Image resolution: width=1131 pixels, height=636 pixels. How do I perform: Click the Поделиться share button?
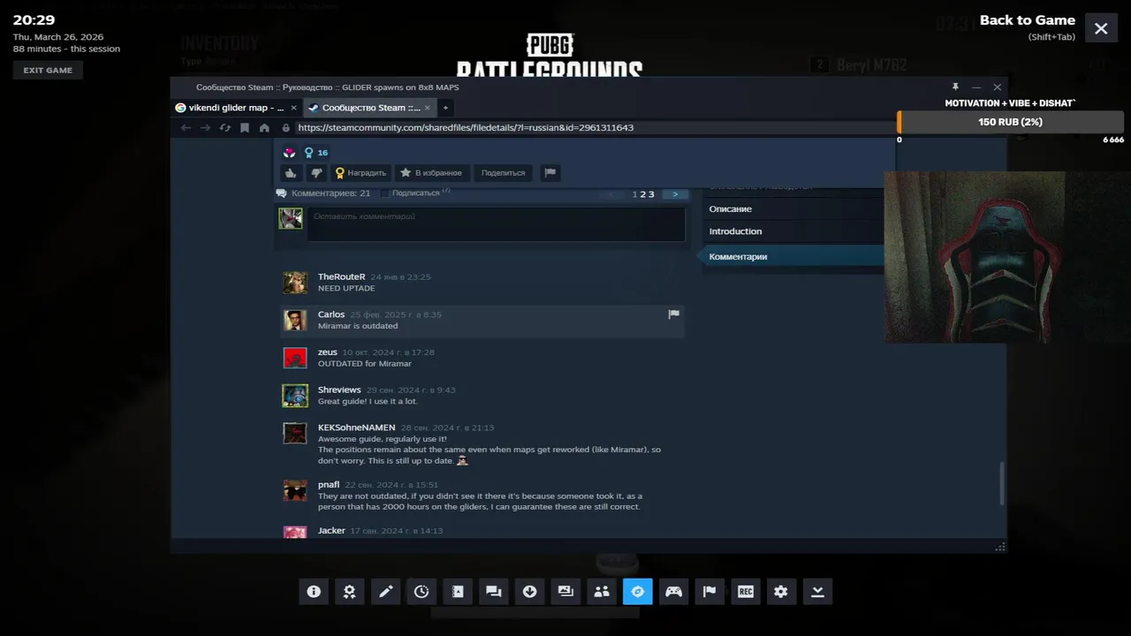click(x=504, y=173)
